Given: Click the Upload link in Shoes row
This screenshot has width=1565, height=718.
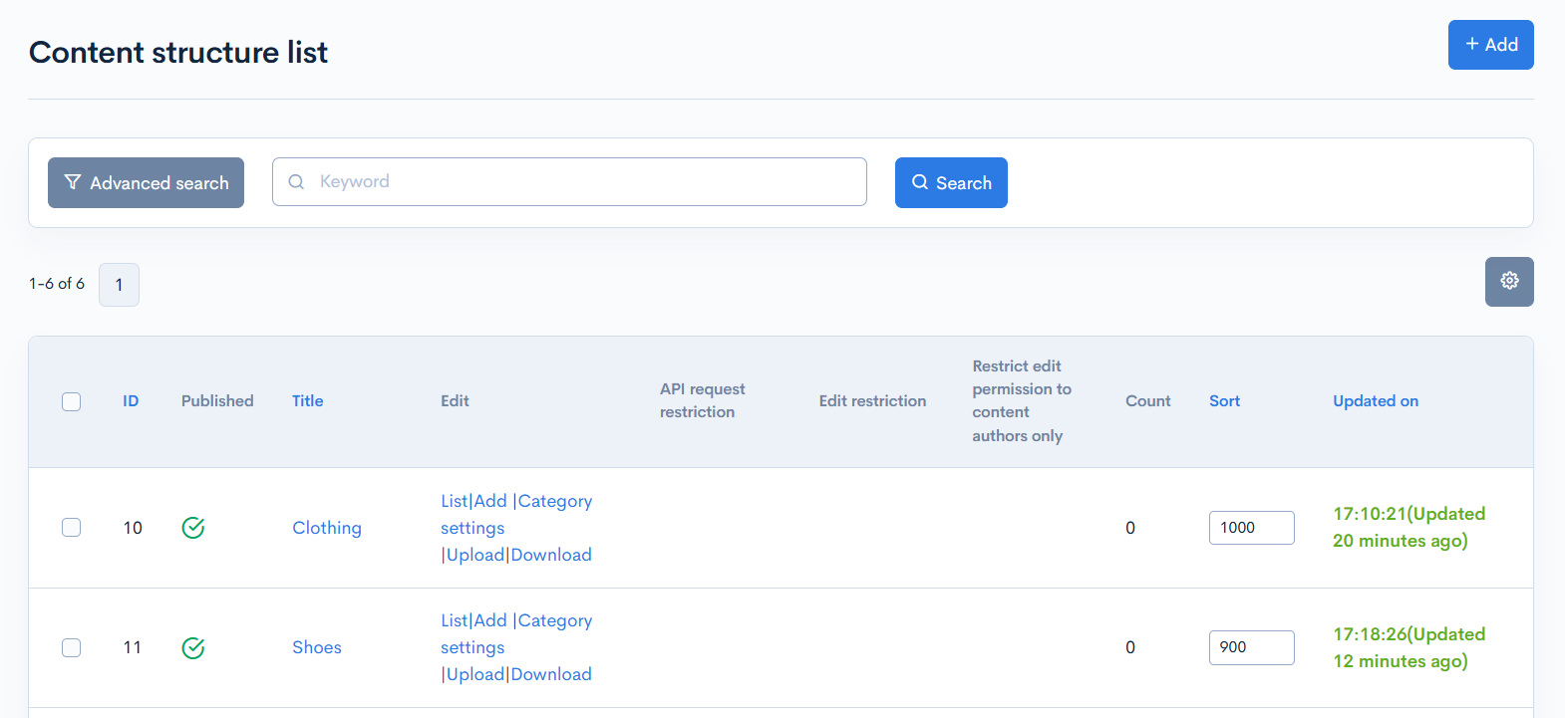Looking at the screenshot, I should [475, 674].
